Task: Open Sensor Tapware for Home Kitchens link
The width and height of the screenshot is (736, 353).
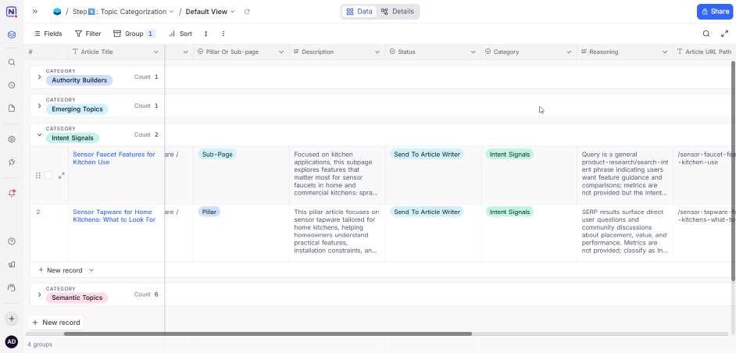Action: coord(114,216)
